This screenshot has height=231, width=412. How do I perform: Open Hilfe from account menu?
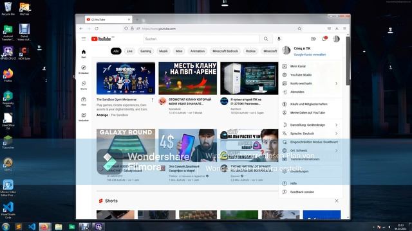point(310,184)
